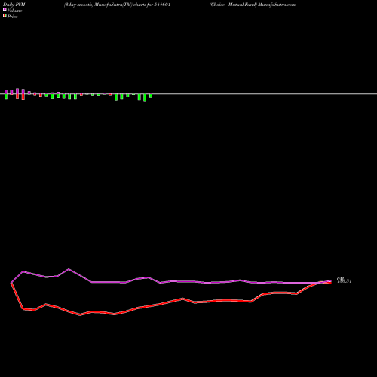Click the '(Choice Mutual Fund) MunafaSutra.com' text
This screenshot has width=377, height=377.
253,5
